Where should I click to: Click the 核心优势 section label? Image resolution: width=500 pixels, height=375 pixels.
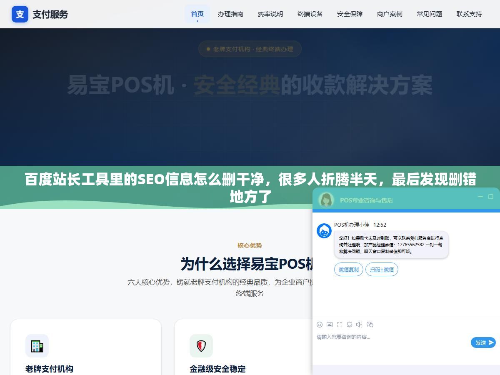250,245
